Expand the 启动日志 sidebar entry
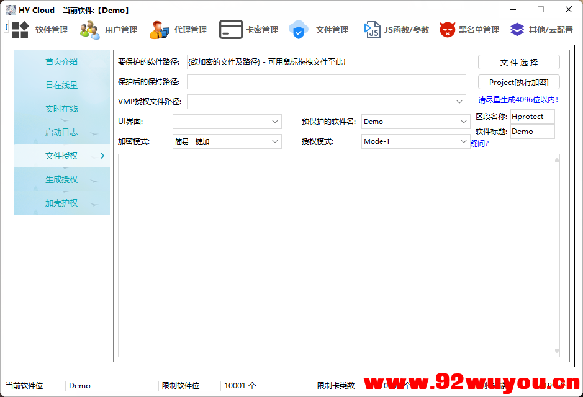Viewport: 583px width, 397px height. [61, 132]
